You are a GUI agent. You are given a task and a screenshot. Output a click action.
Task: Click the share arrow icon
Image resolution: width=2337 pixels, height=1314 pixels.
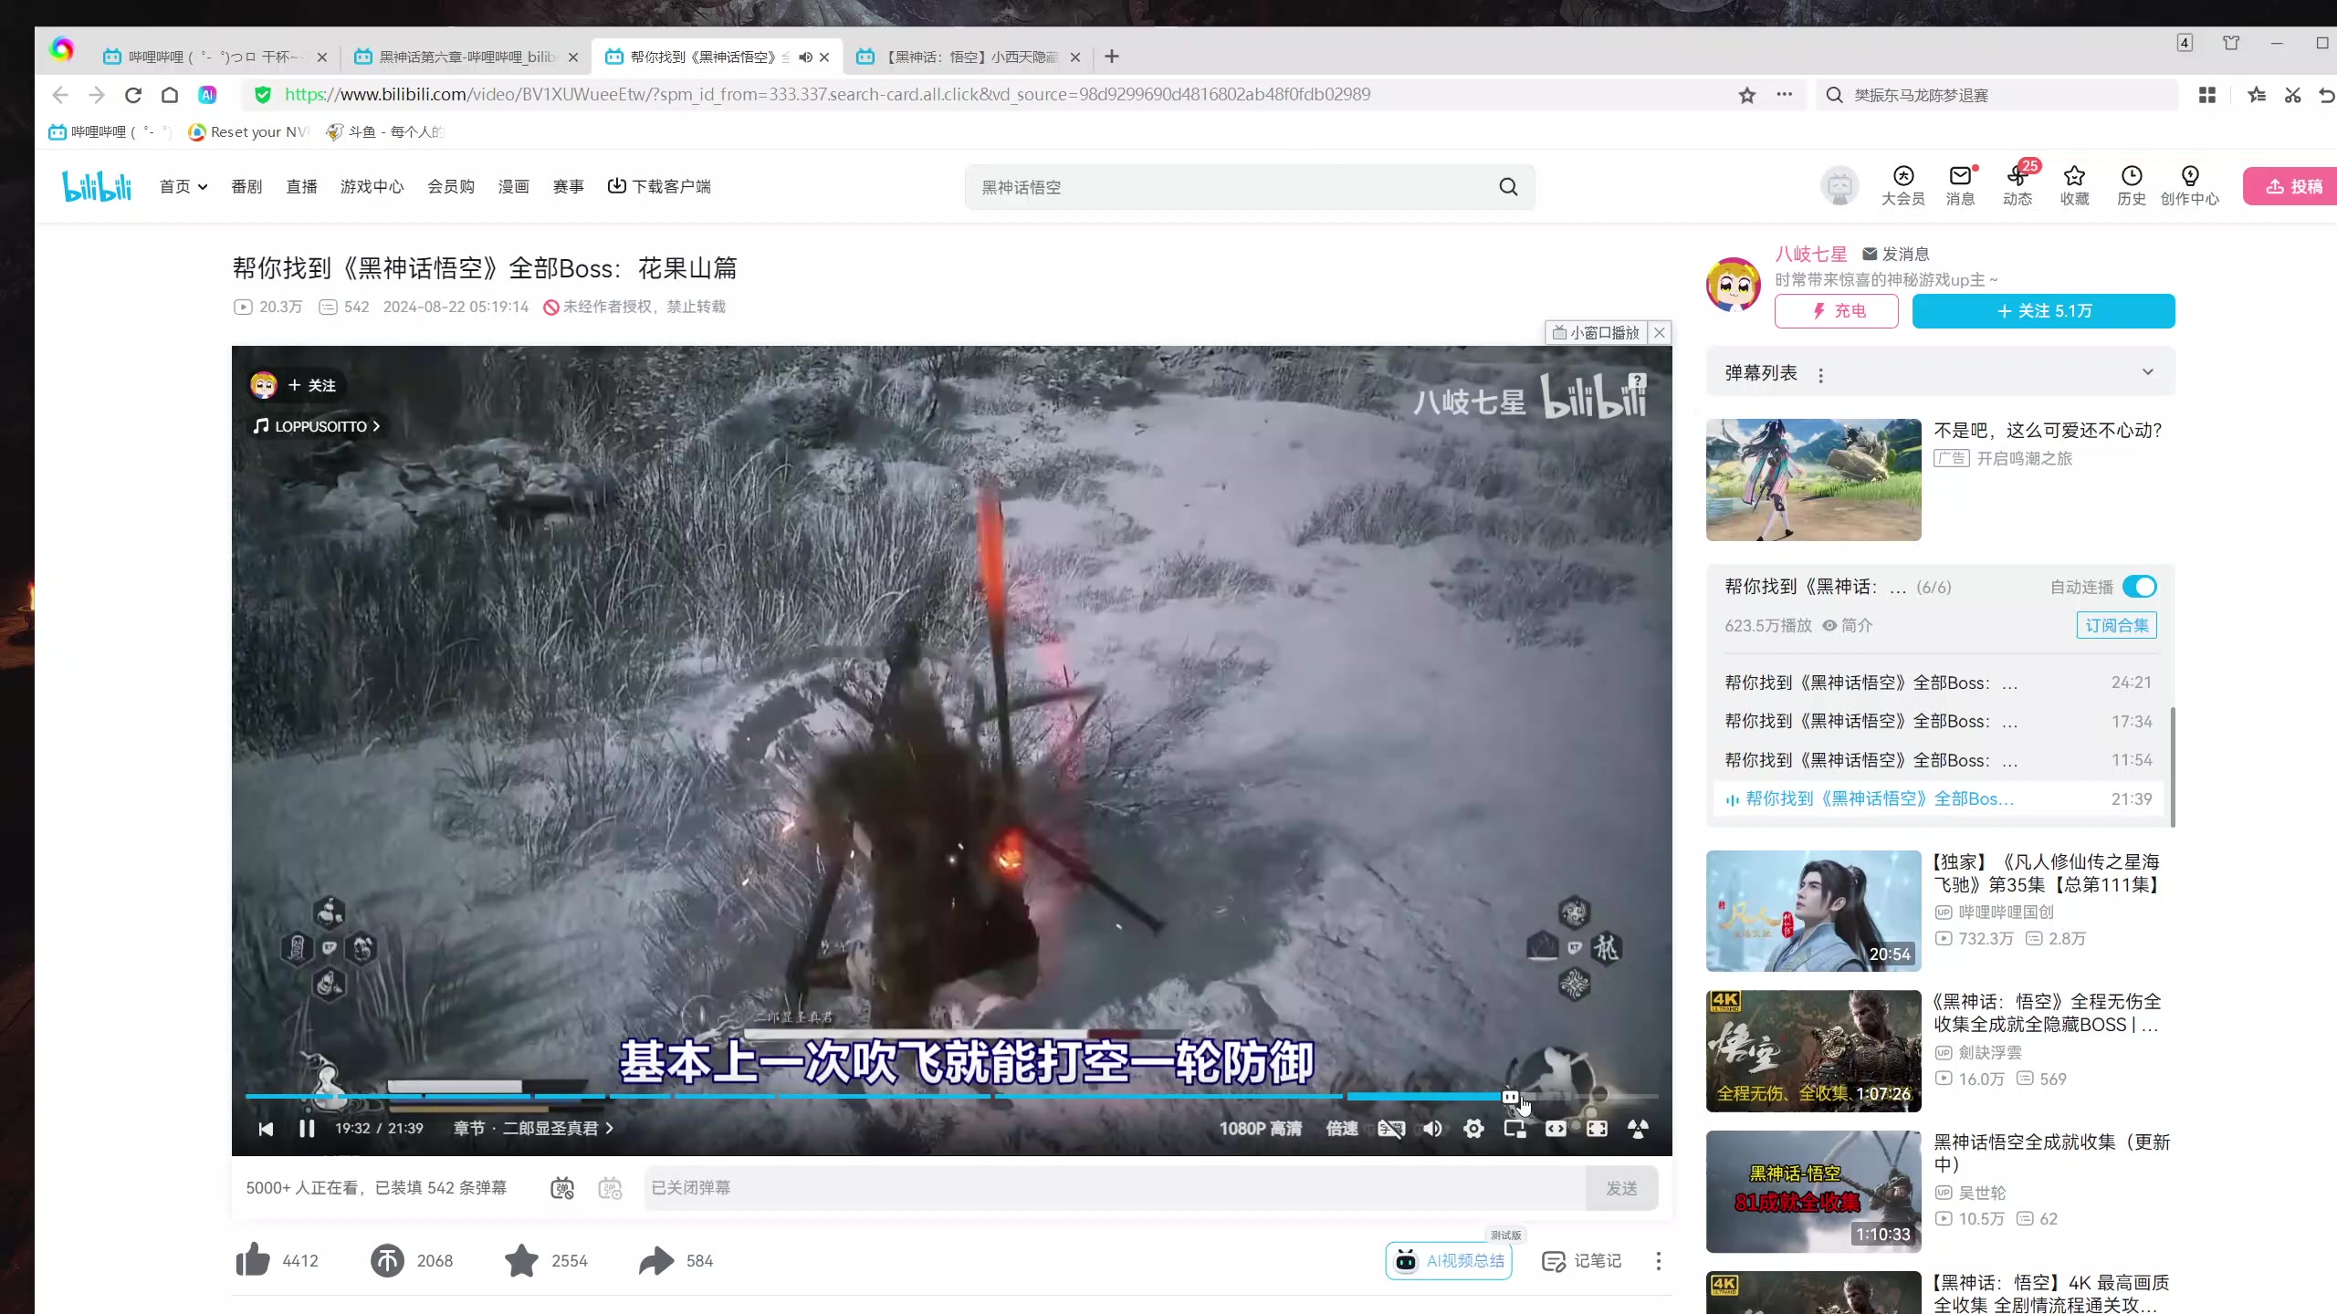pos(655,1260)
